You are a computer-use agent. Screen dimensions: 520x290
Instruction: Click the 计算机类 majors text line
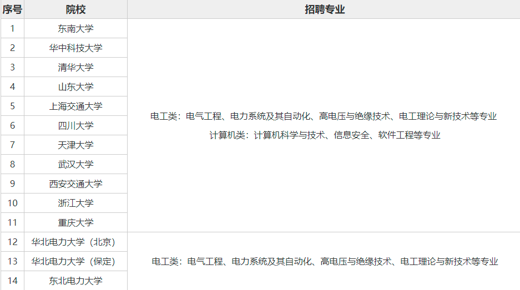click(325, 135)
